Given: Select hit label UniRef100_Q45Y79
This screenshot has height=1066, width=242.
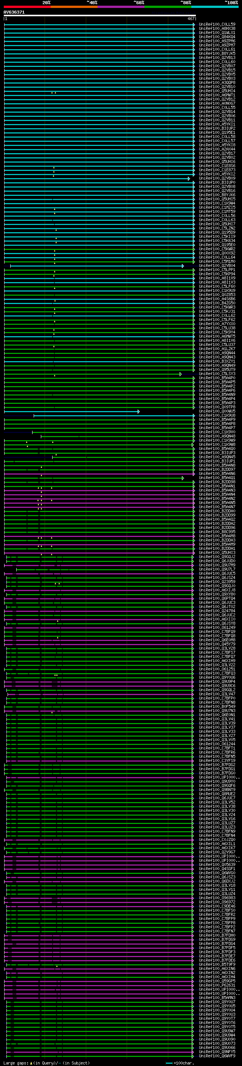Looking at the screenshot, I should pyautogui.click(x=217, y=644).
